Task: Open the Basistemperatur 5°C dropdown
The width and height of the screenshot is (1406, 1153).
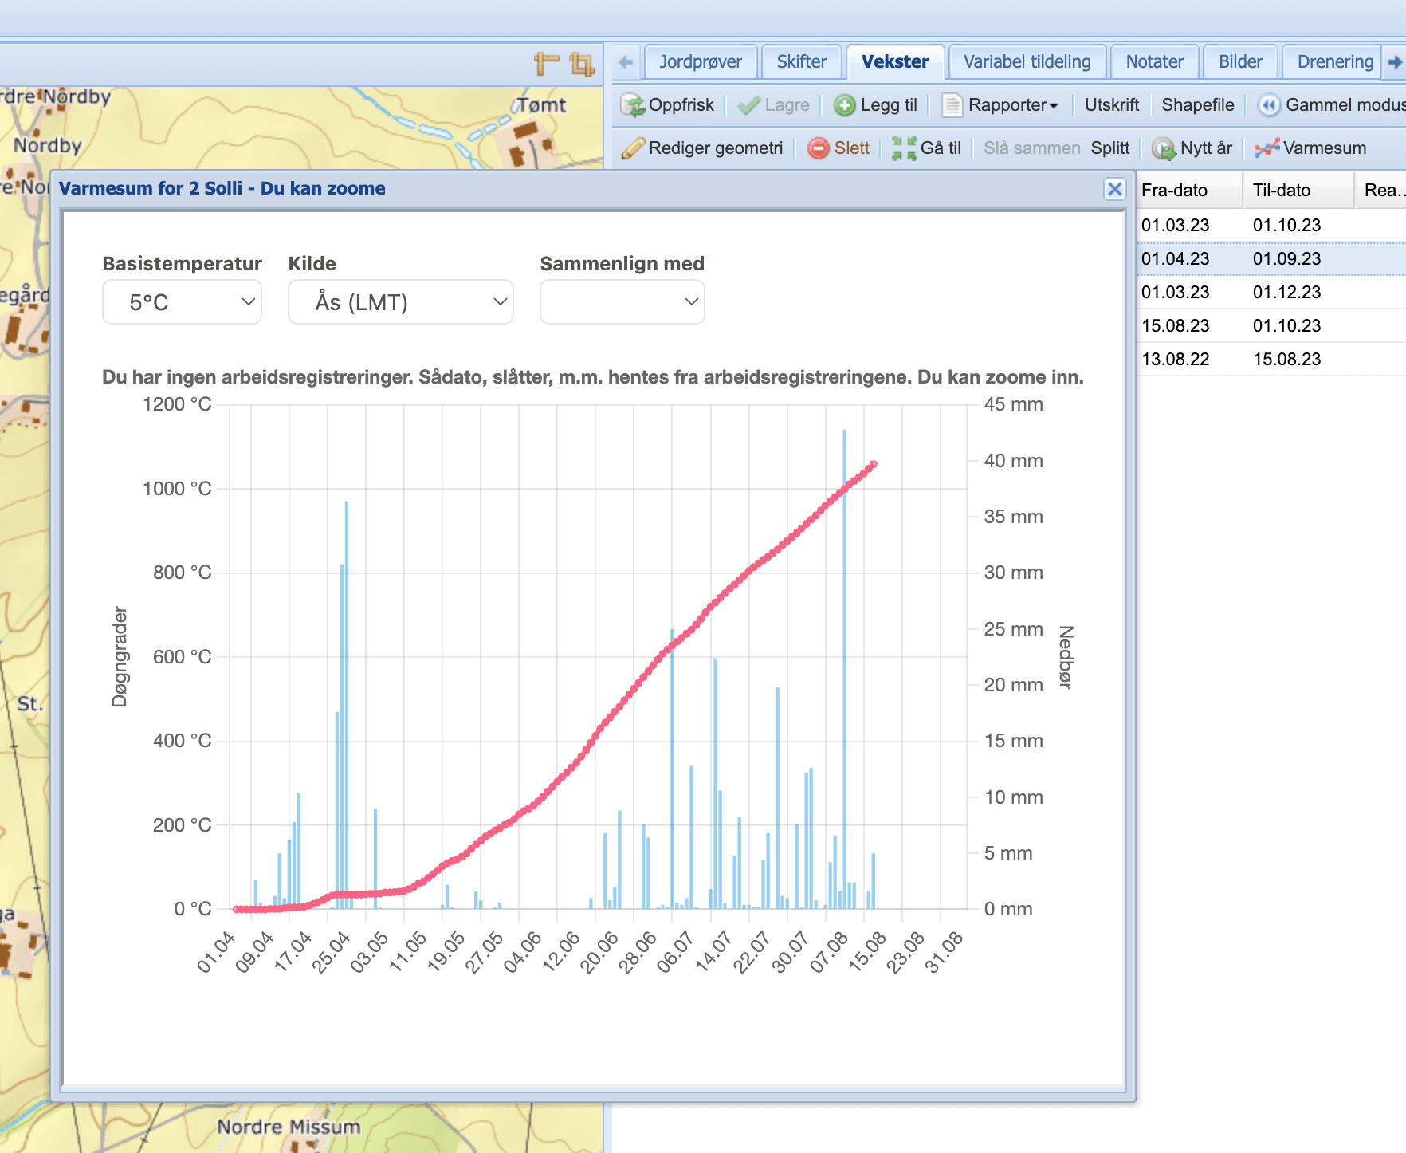Action: 183,302
